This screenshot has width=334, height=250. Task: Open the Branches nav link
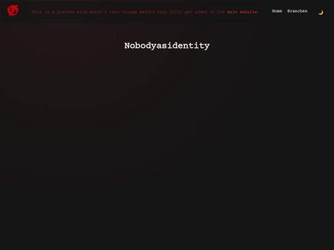point(297,11)
